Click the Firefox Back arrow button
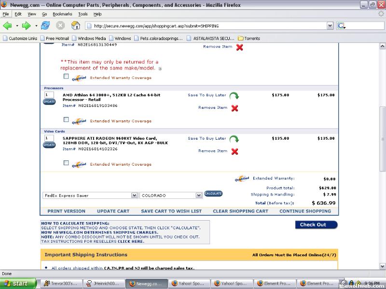Screen dimensions: 386x289 pyautogui.click(x=8, y=25)
